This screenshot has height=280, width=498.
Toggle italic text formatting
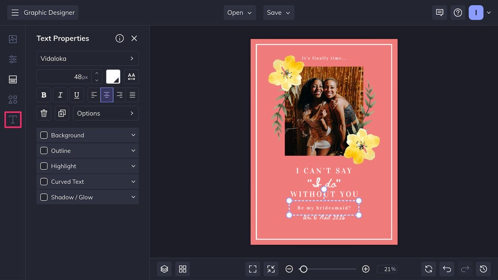point(60,95)
